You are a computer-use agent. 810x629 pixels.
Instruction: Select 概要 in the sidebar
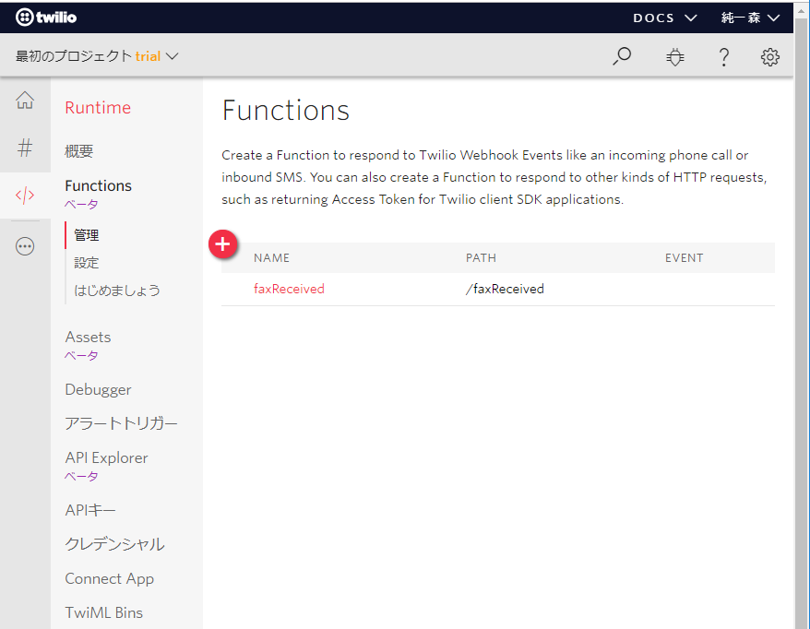tap(79, 151)
